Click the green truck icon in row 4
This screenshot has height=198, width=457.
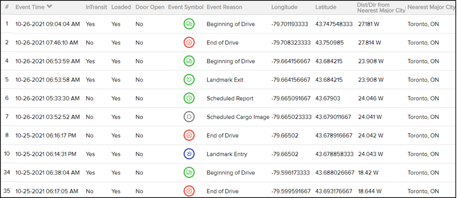189,61
